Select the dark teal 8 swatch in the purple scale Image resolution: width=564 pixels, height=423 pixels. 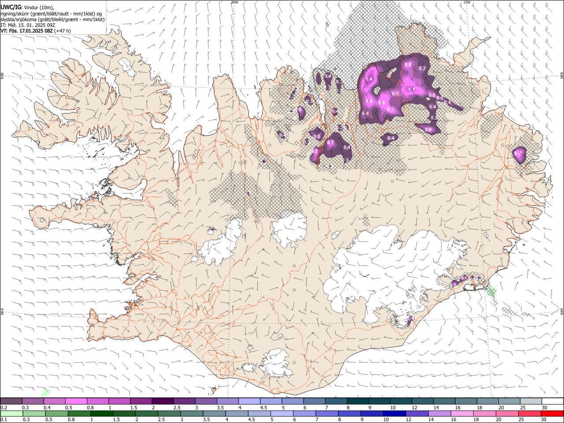[x=357, y=401]
